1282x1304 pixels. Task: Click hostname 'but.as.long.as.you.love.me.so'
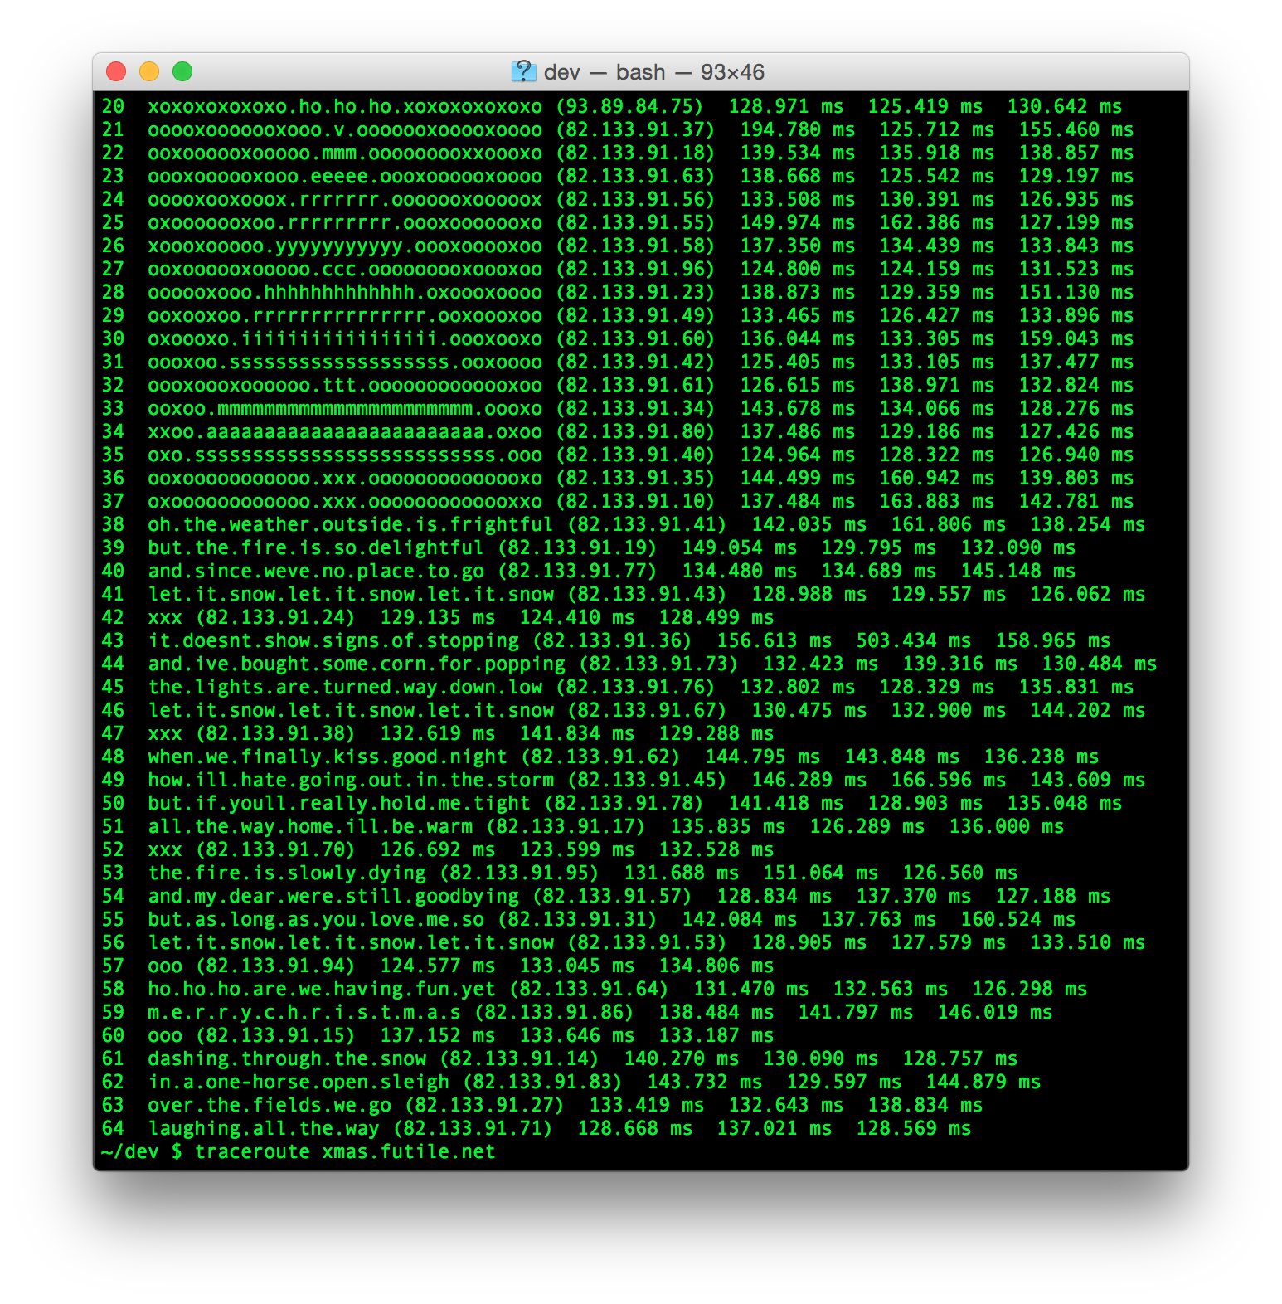click(316, 919)
